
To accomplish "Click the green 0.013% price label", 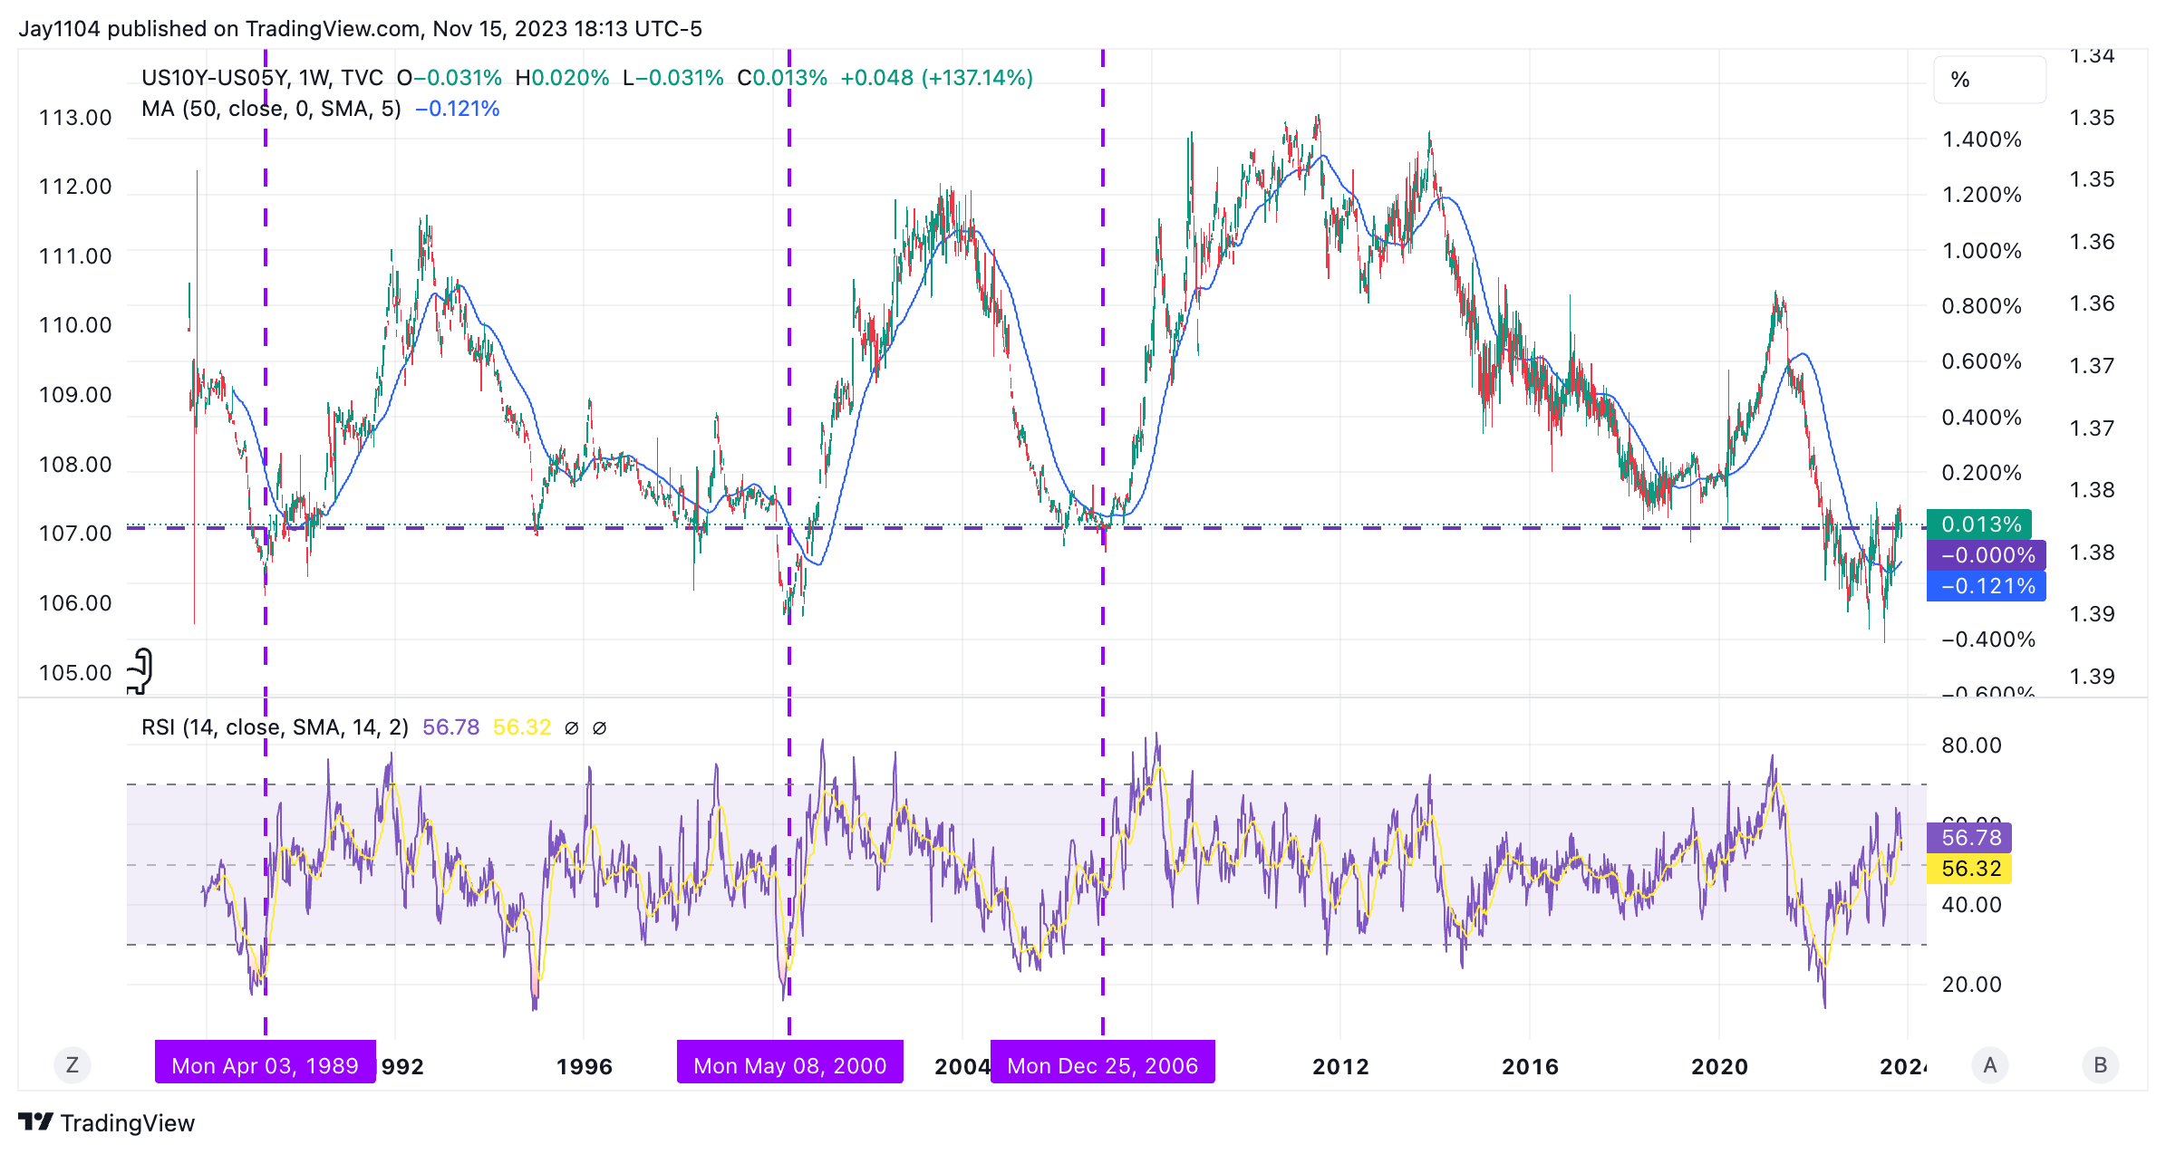I will [x=1979, y=524].
